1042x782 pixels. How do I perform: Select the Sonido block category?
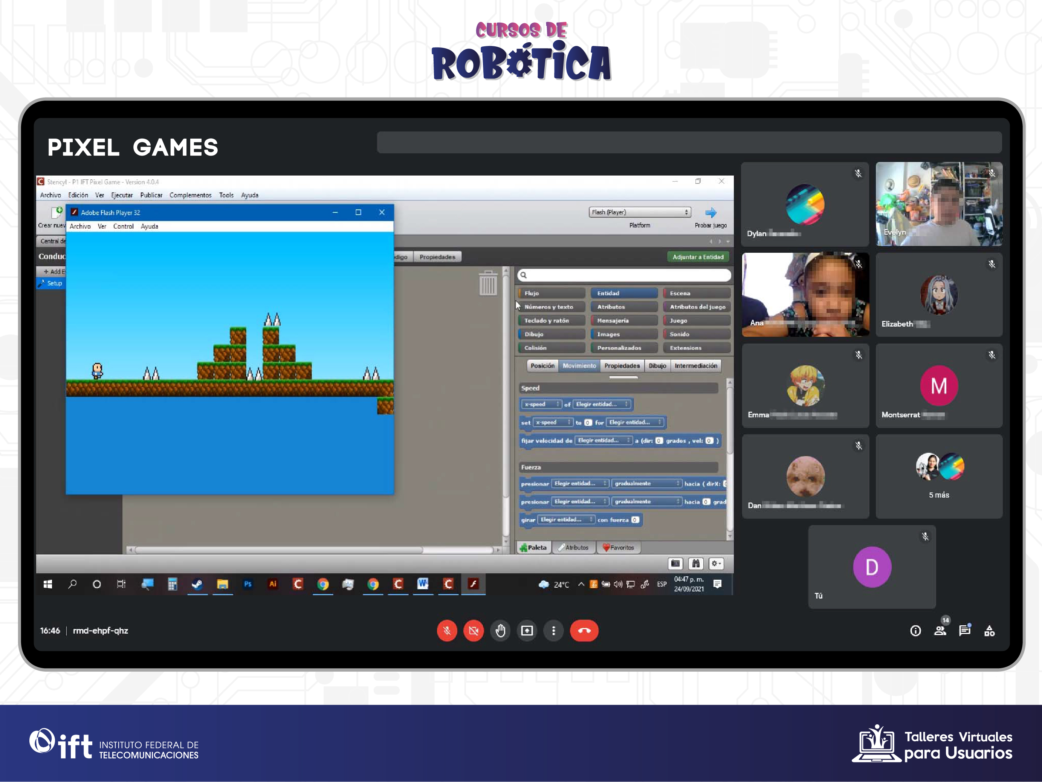(x=697, y=334)
